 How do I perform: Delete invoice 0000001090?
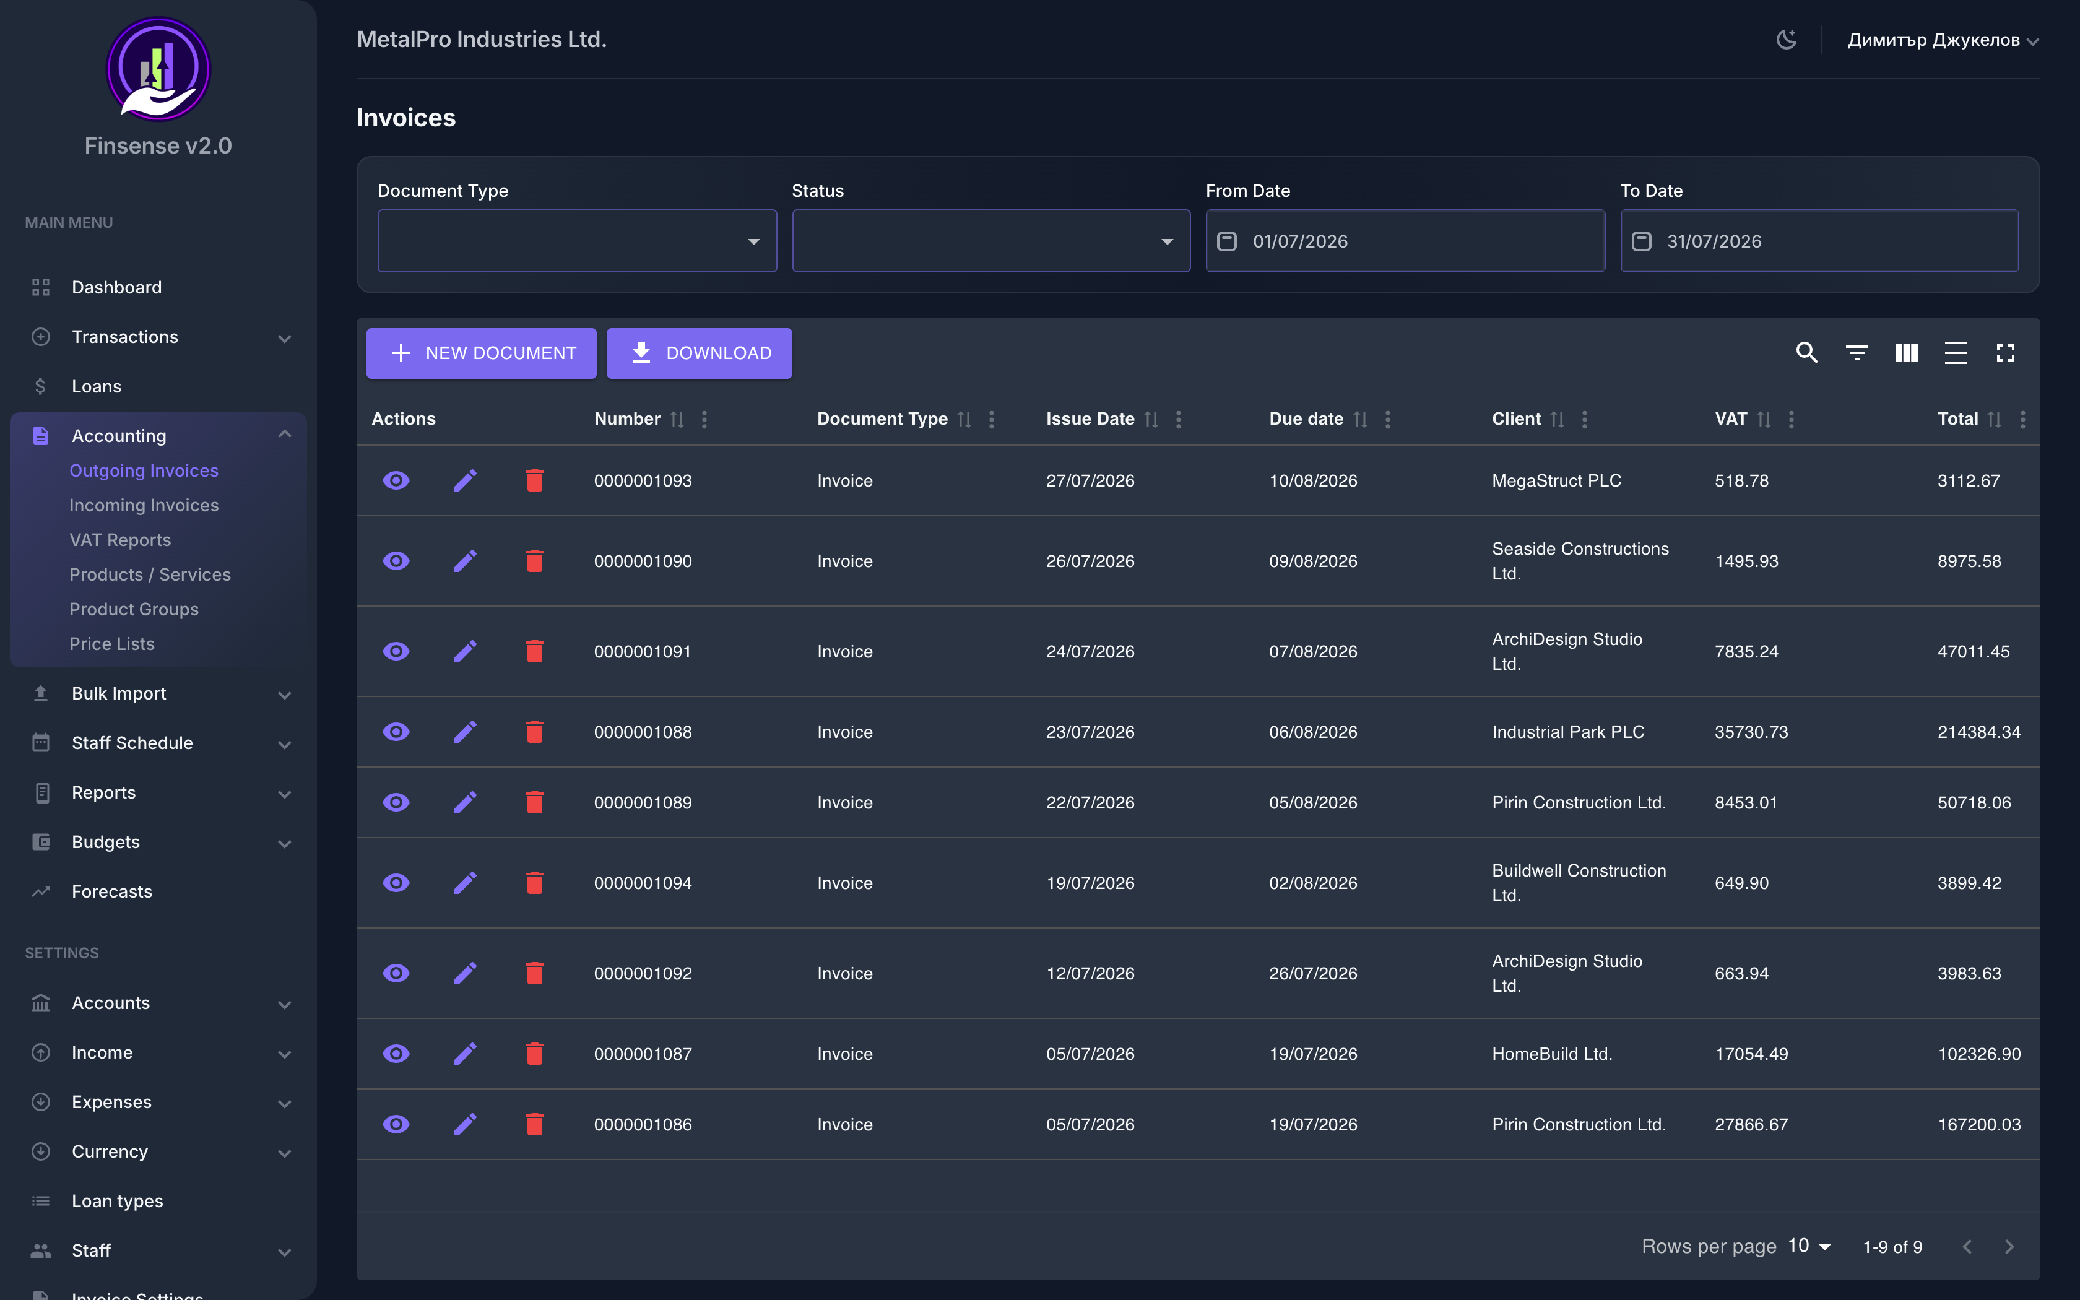coord(535,561)
